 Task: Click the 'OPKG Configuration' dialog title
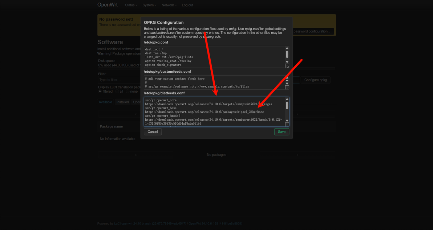click(x=164, y=23)
